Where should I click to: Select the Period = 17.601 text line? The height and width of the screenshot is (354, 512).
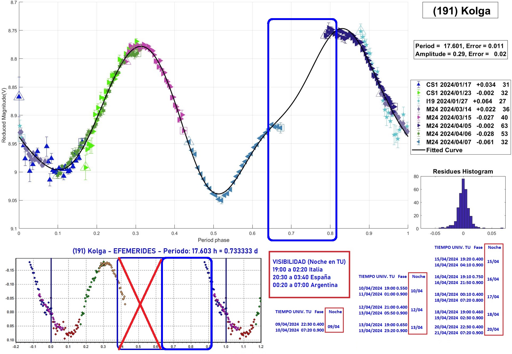459,46
